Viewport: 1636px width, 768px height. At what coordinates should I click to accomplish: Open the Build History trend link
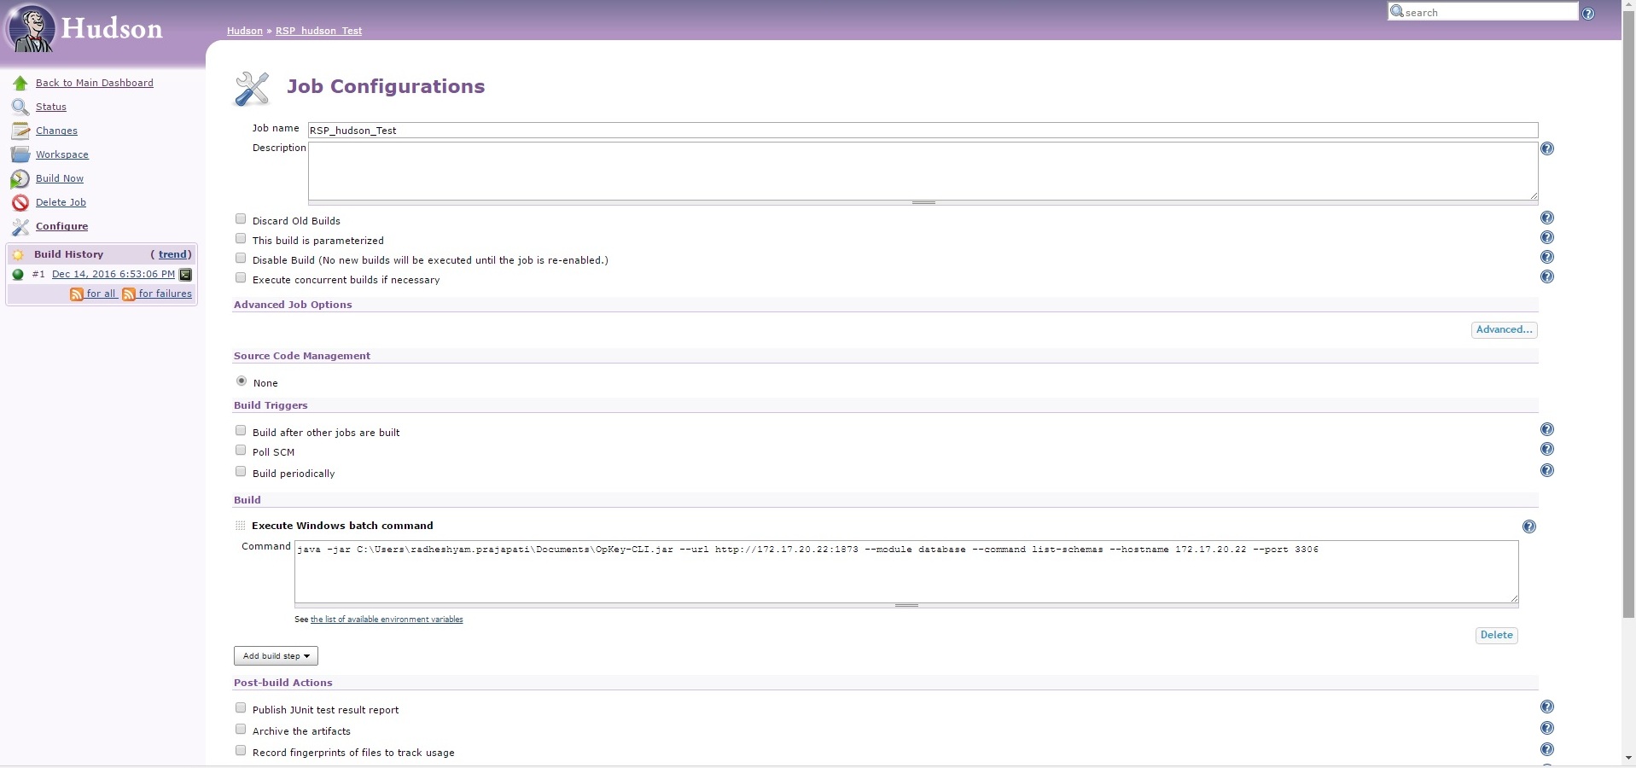tap(173, 254)
